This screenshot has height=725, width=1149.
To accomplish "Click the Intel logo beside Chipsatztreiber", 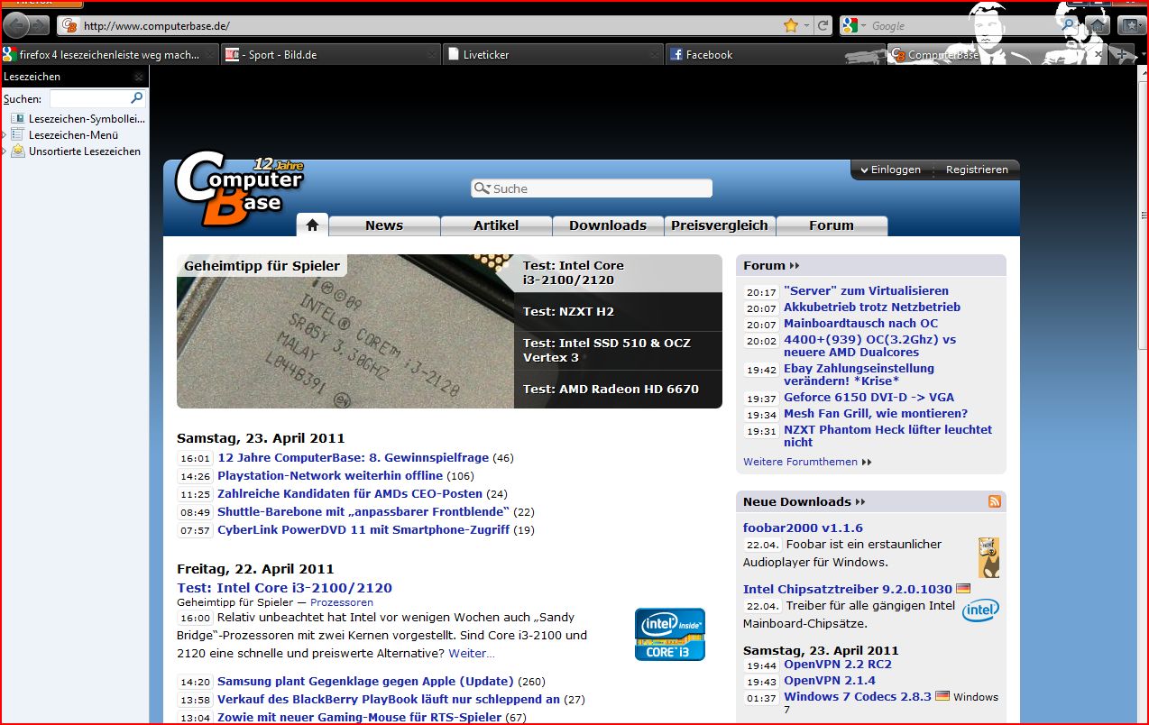I will (x=980, y=610).
